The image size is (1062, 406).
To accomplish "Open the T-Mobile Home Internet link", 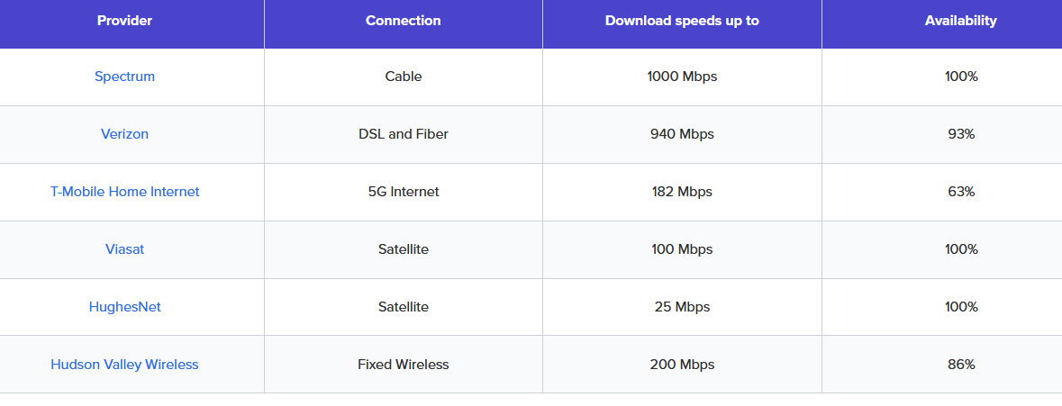I will point(124,192).
